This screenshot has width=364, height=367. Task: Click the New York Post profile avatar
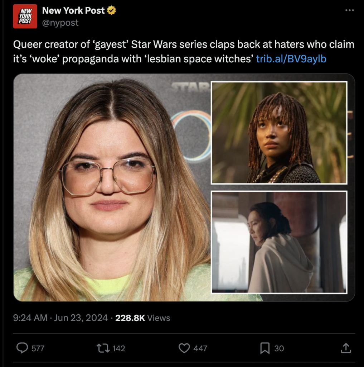25,16
